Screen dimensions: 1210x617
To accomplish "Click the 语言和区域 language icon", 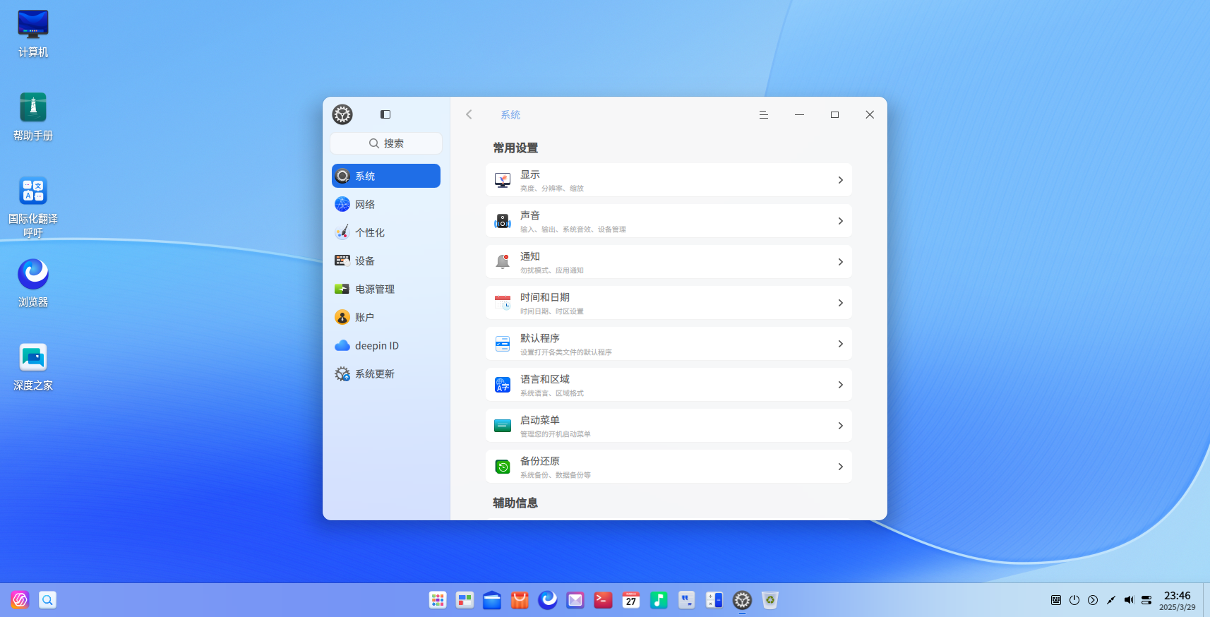I will point(503,385).
